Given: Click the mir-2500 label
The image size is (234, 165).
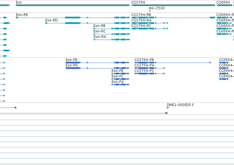Looking at the screenshot, I should coord(157,8).
